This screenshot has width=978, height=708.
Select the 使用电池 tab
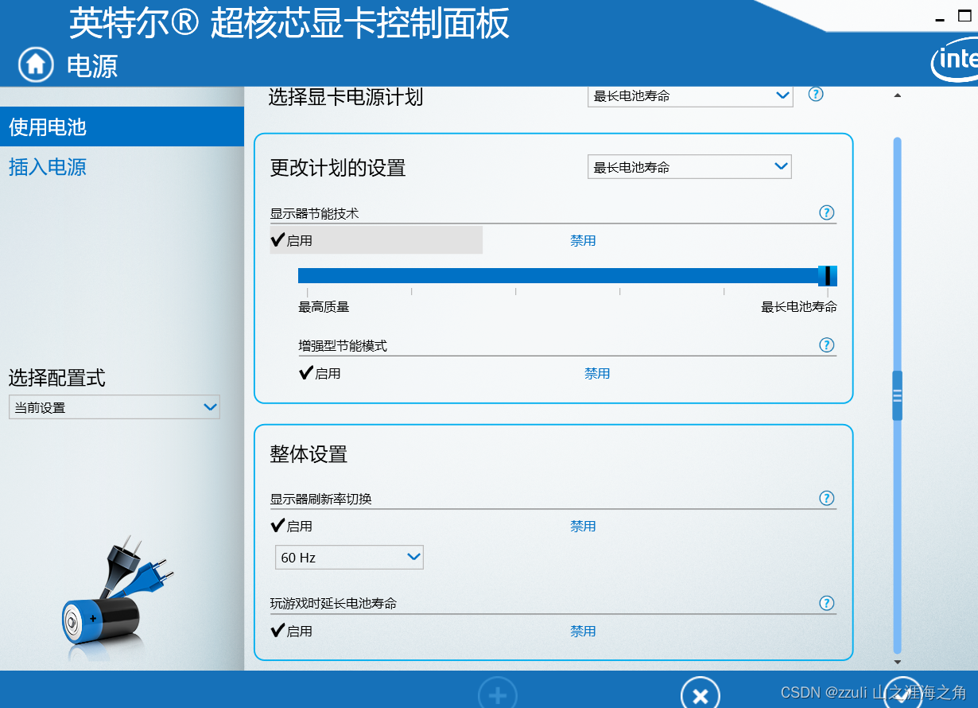(x=122, y=127)
